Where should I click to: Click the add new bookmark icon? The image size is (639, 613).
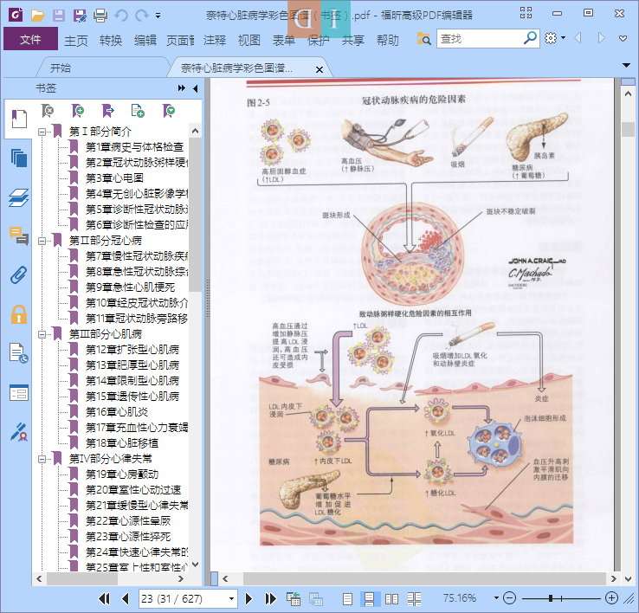(77, 111)
